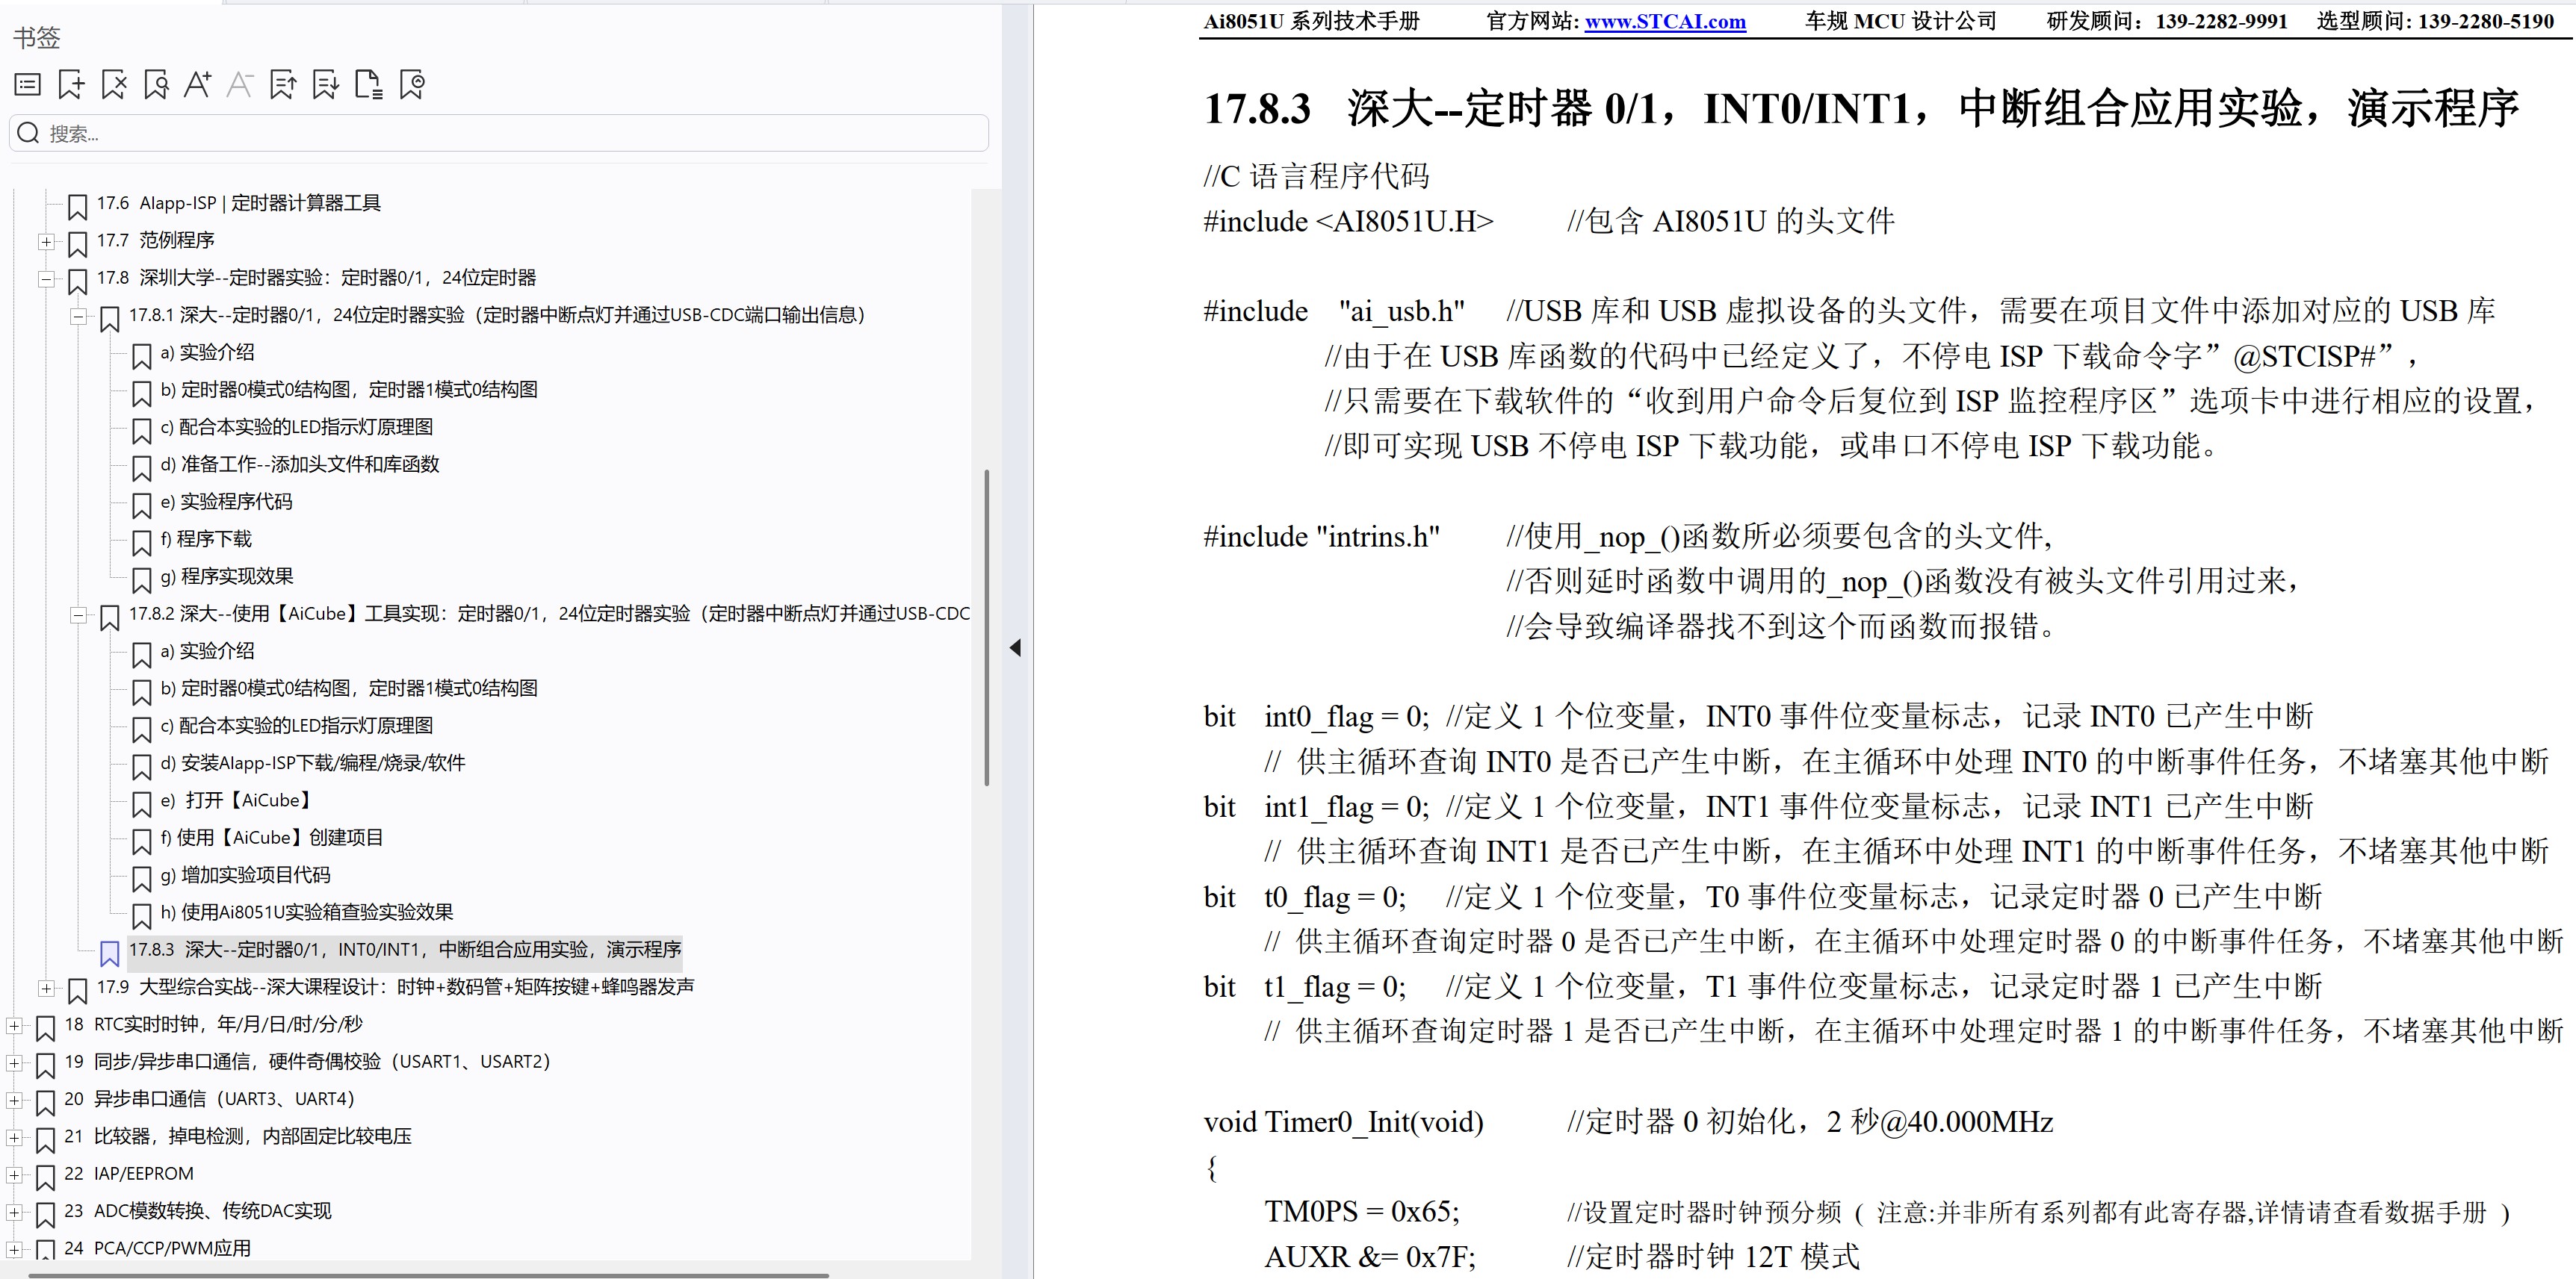This screenshot has width=2576, height=1279.
Task: Expand the 17.9 大型综合实战 bookmark node
Action: coord(46,987)
